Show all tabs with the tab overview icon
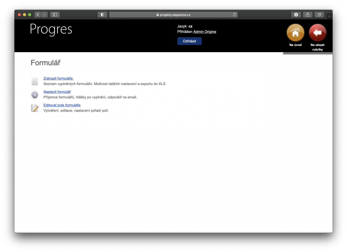Screen dimensions: 347x252 click(319, 14)
